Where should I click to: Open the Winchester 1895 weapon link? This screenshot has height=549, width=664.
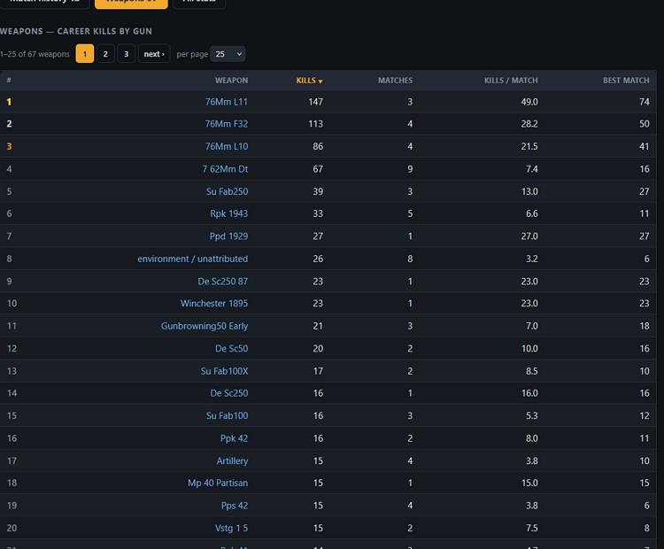click(214, 304)
